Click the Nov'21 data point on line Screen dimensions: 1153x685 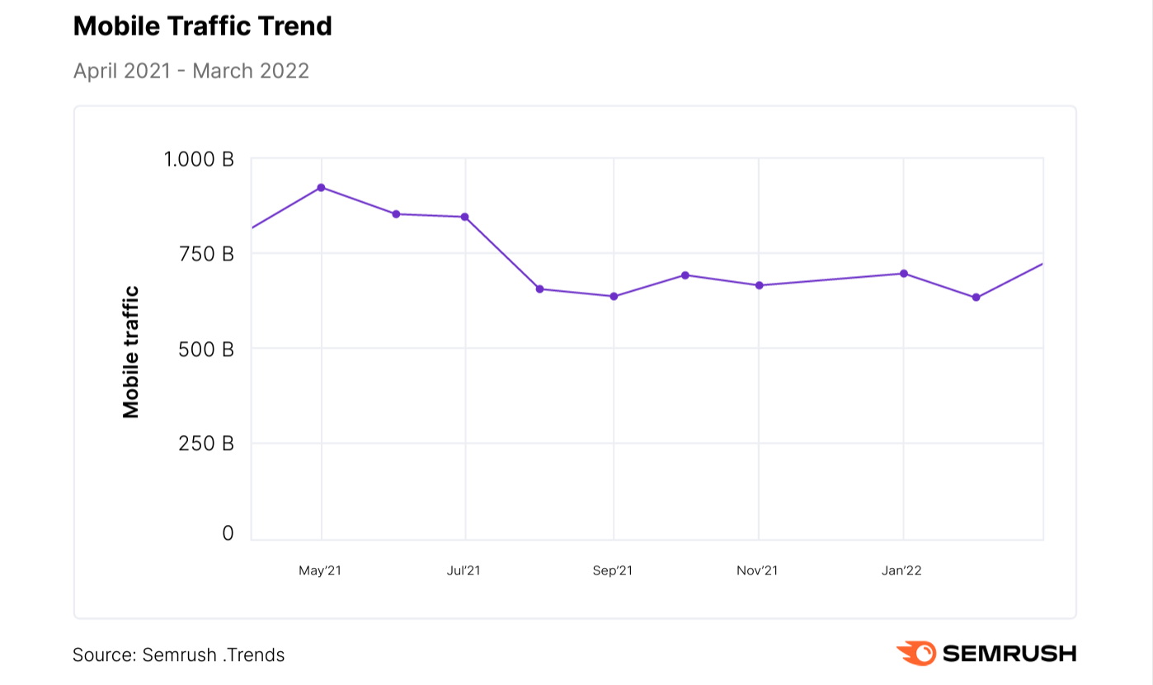[759, 285]
